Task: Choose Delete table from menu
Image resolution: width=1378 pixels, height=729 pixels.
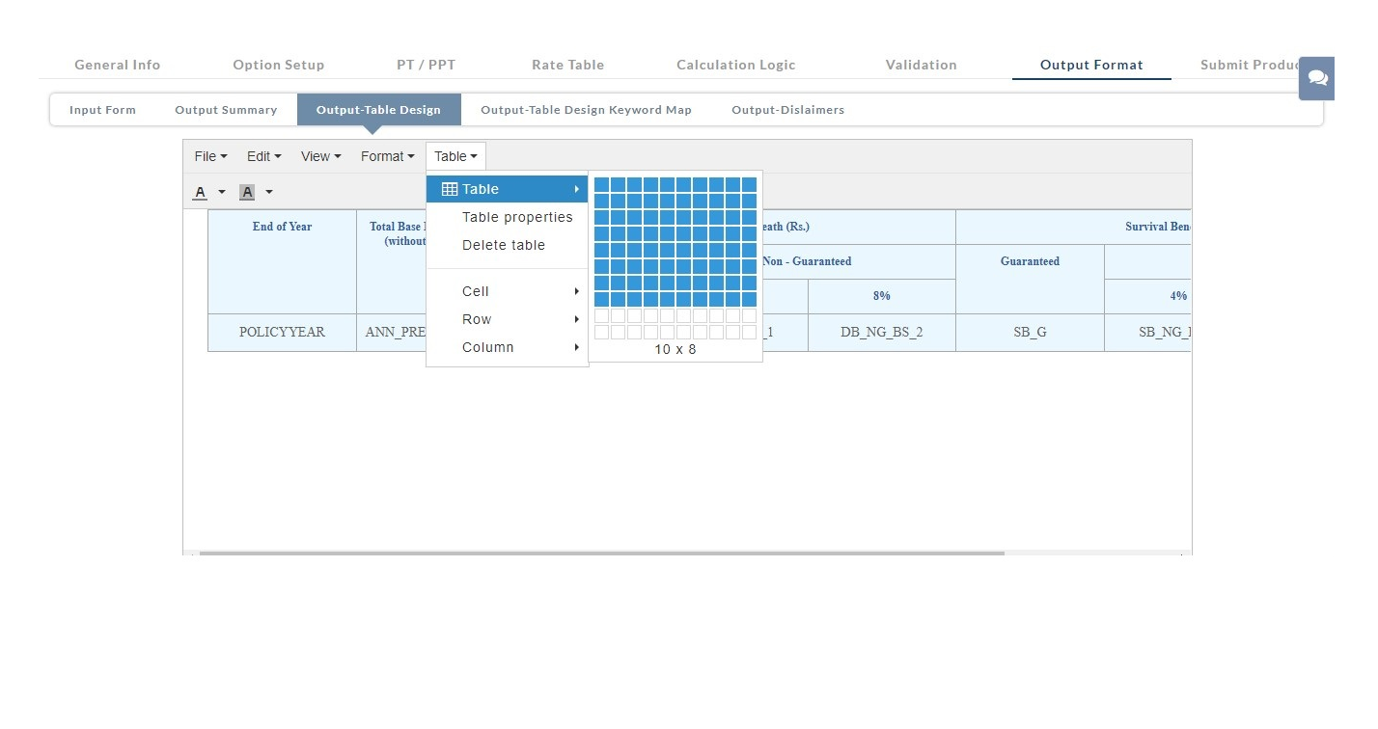Action: tap(504, 245)
